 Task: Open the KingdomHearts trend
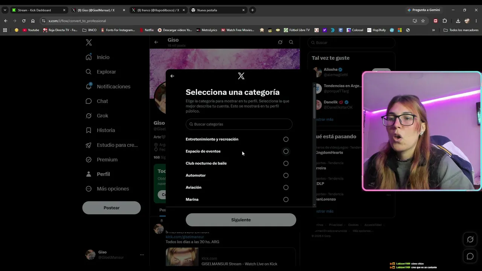pos(330,152)
